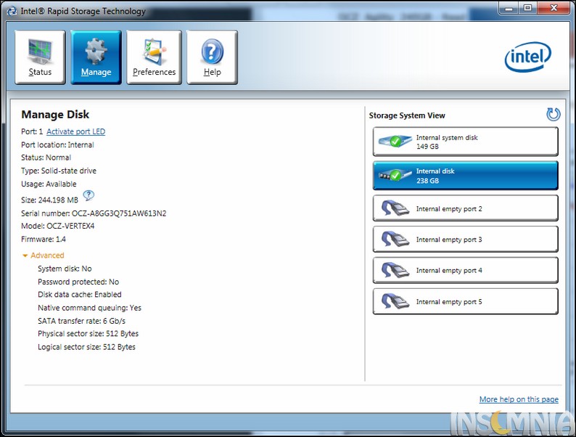Click the Status: Normal text
The width and height of the screenshot is (576, 437).
pos(46,158)
